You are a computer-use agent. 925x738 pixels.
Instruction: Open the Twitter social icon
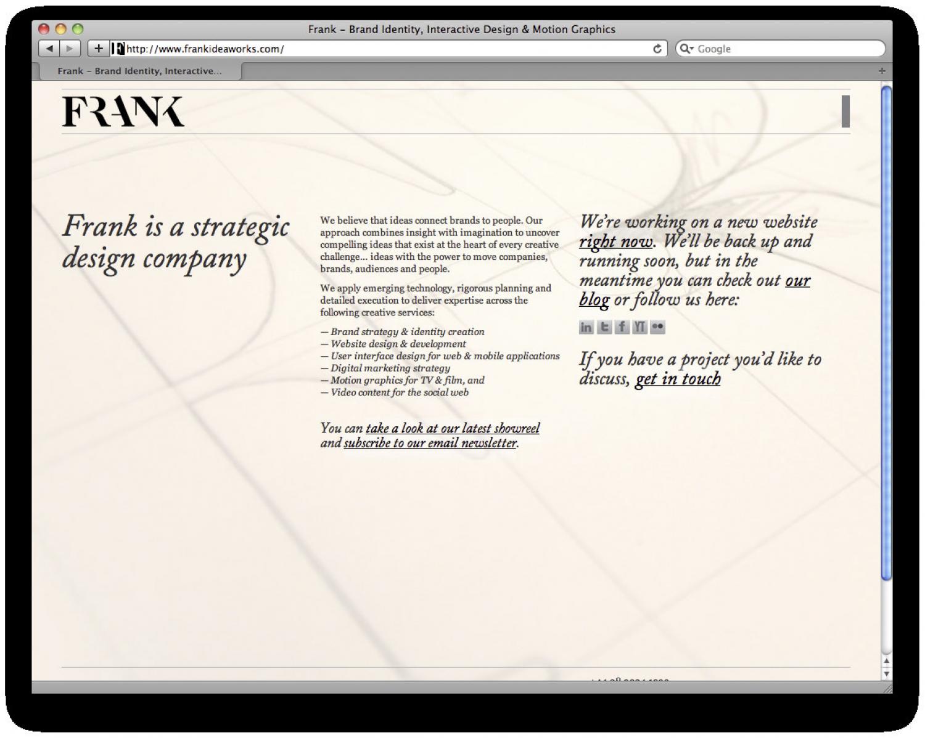604,327
